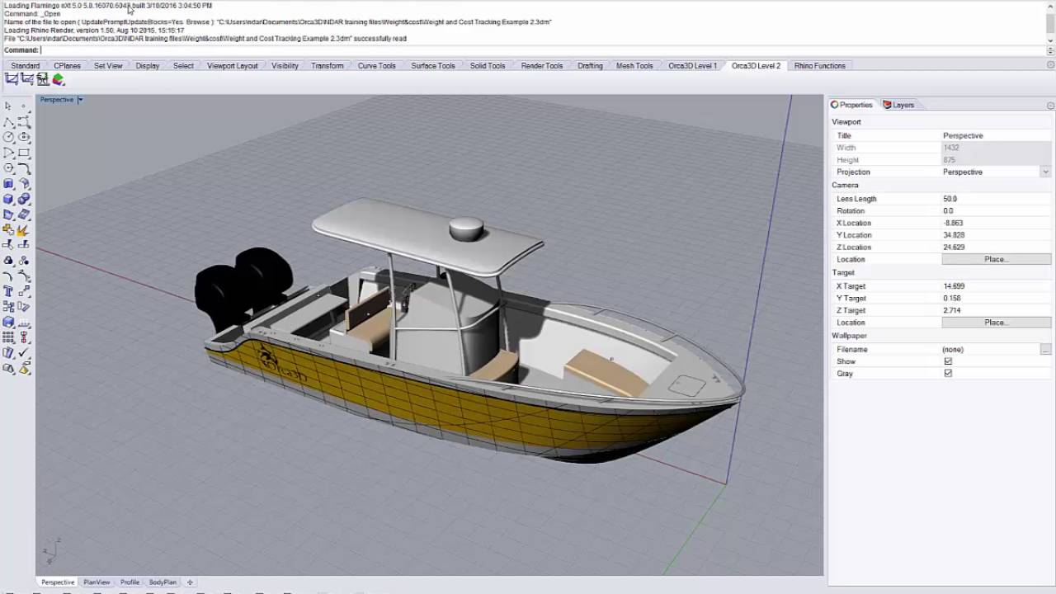Choose the Arc drawing tool
1056x594 pixels.
coord(8,153)
